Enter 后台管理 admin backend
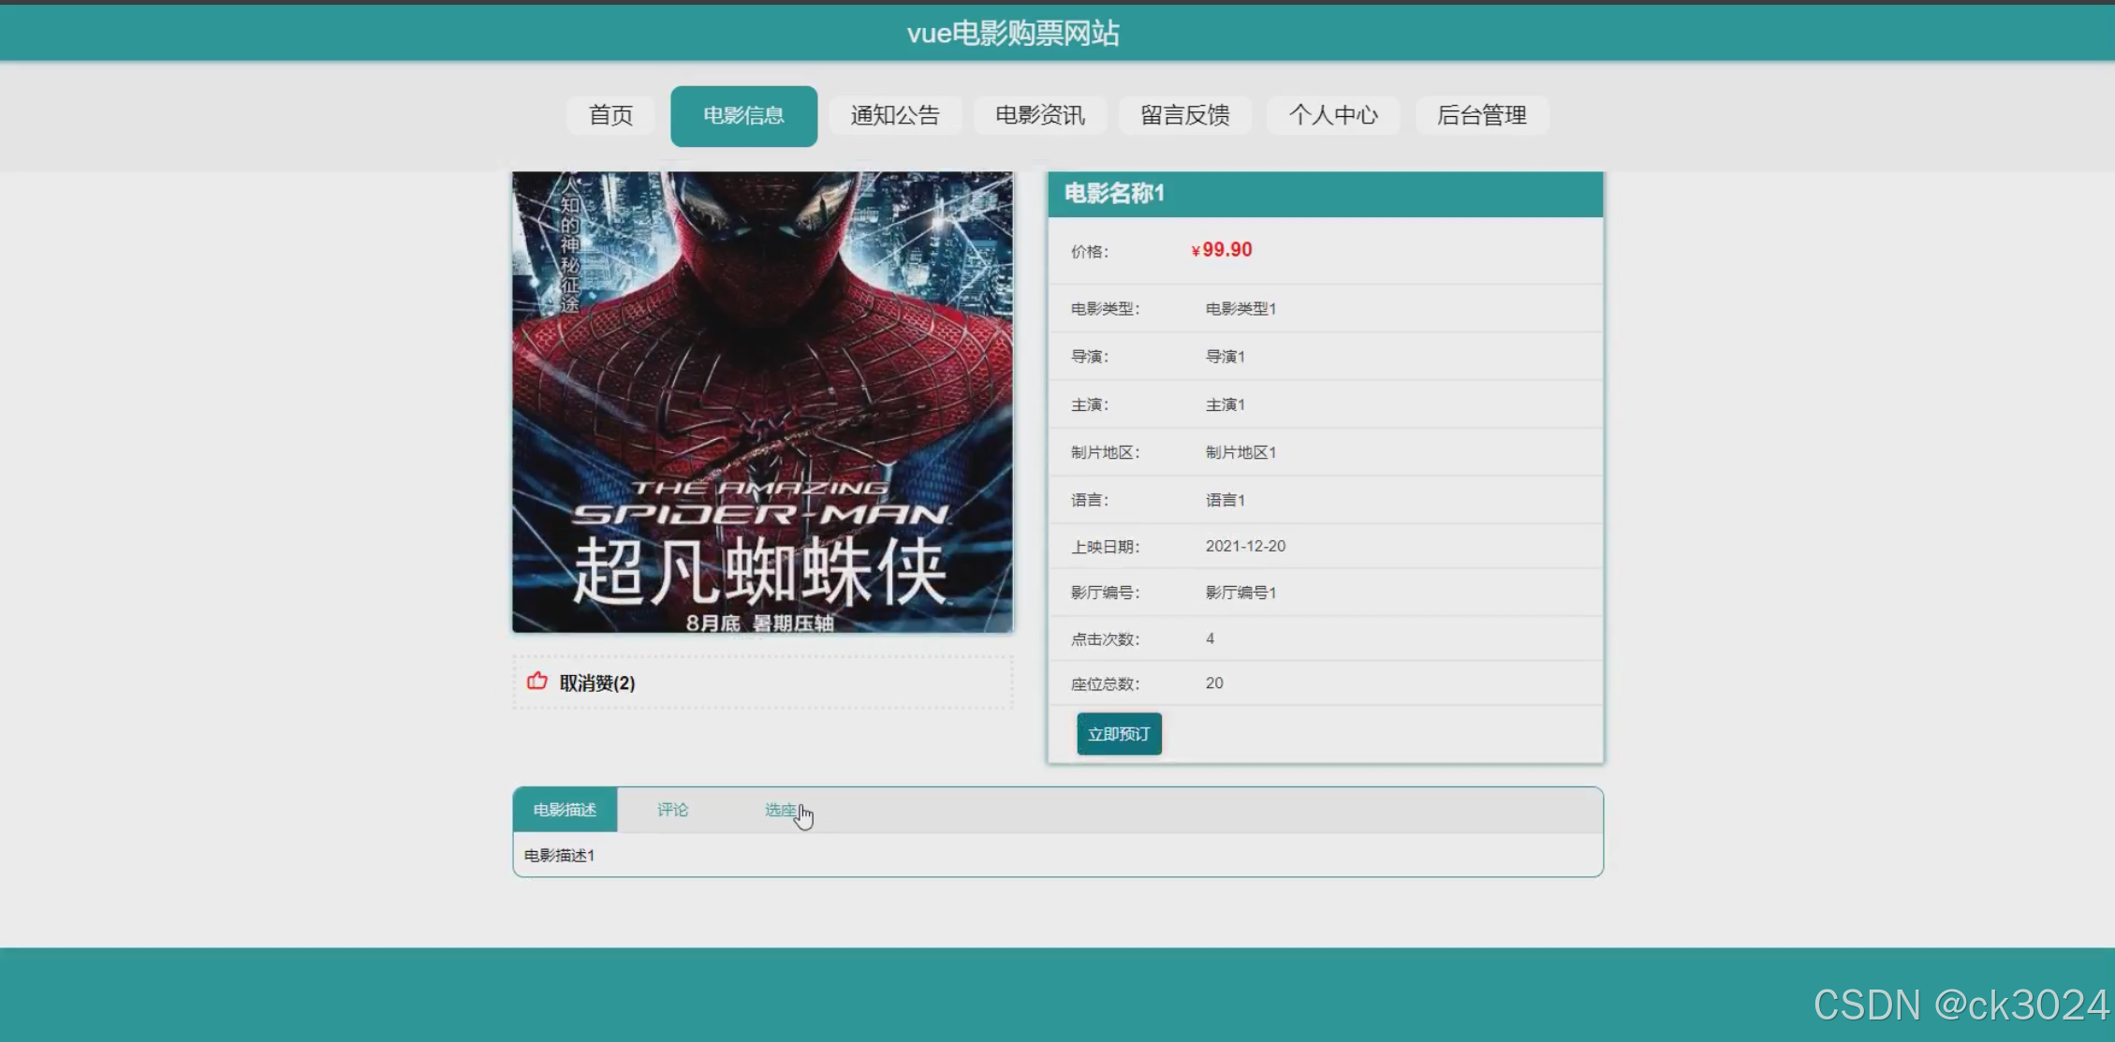Viewport: 2115px width, 1042px height. [x=1481, y=115]
